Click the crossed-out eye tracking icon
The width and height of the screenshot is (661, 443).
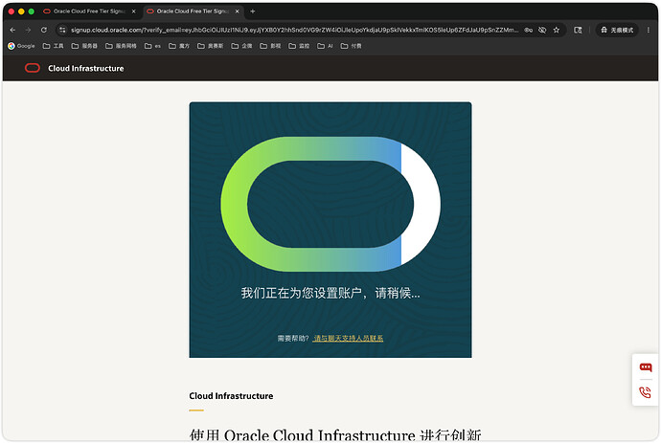(x=542, y=30)
